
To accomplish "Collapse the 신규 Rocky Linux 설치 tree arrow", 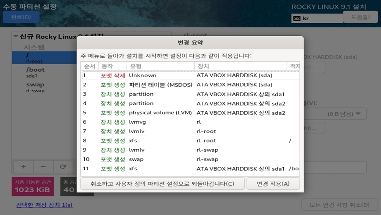I will 15,37.
